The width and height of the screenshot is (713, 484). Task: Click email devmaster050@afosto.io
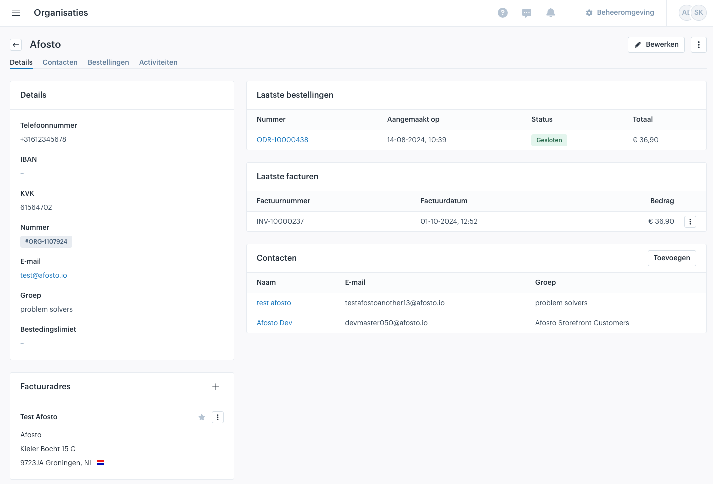386,323
